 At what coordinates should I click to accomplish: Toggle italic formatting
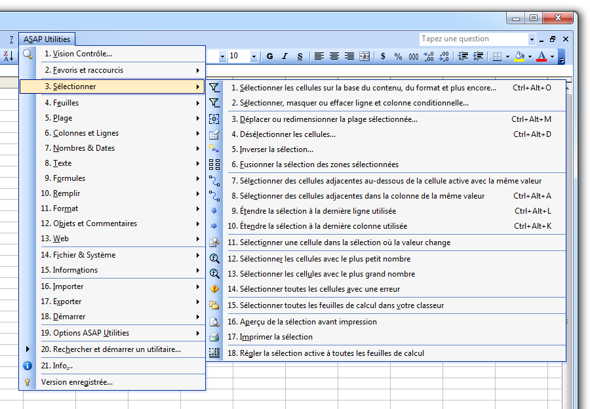click(284, 56)
